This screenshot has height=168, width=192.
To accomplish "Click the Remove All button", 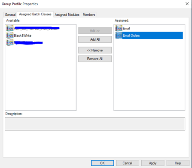I will click(95, 59).
